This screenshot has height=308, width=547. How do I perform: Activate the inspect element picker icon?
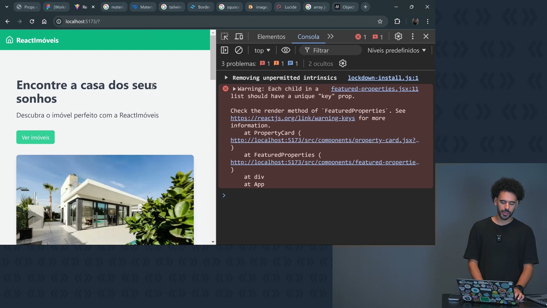pyautogui.click(x=224, y=37)
